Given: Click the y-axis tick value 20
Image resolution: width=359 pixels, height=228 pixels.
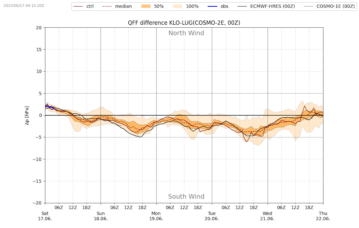Looking at the screenshot, I should [x=39, y=28].
